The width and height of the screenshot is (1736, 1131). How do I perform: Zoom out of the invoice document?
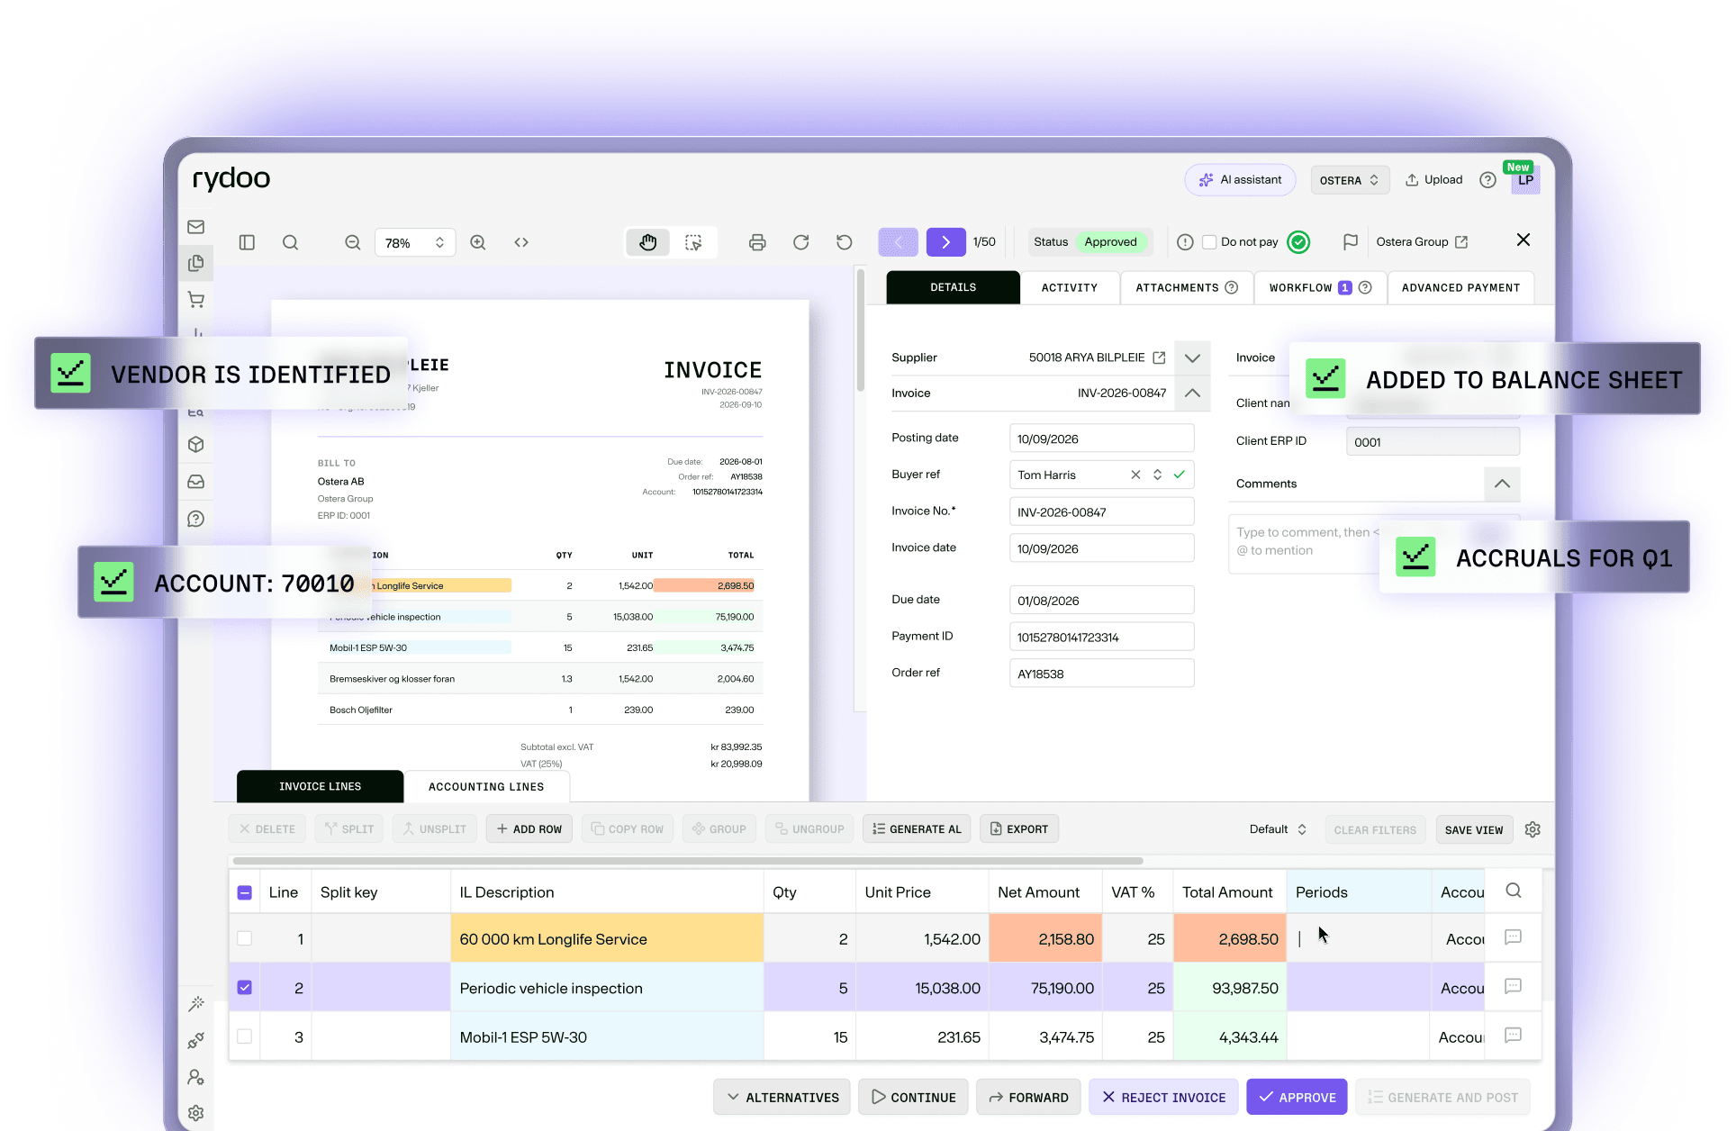[352, 242]
